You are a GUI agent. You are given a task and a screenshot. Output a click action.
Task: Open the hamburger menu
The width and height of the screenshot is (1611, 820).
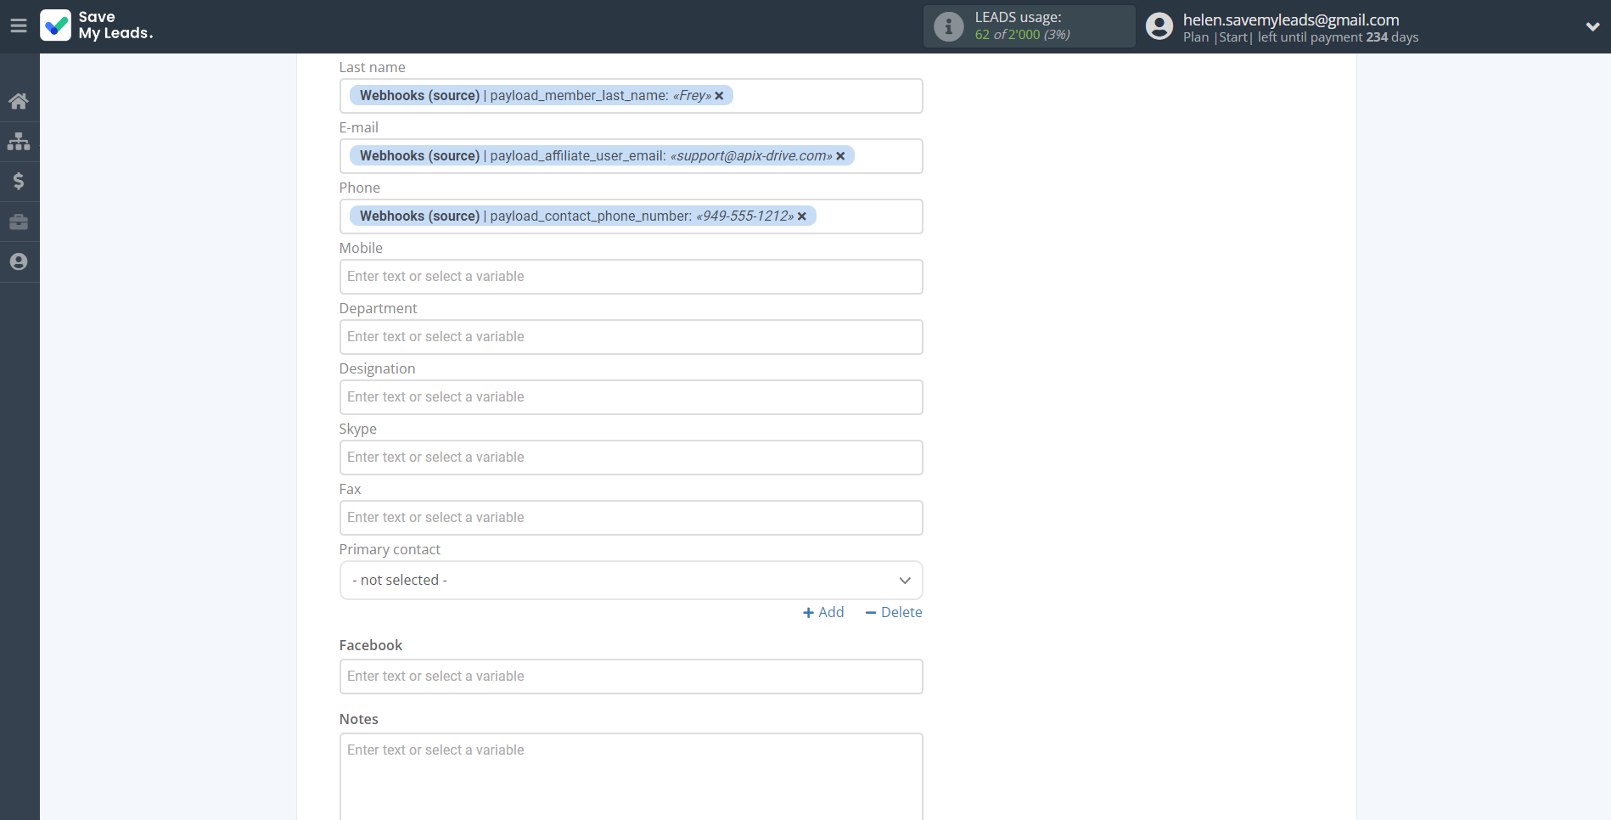click(19, 25)
